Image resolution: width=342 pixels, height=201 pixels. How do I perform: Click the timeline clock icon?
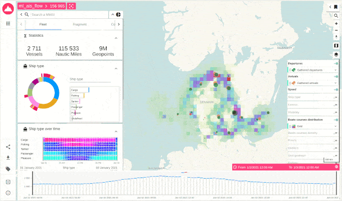[235, 167]
